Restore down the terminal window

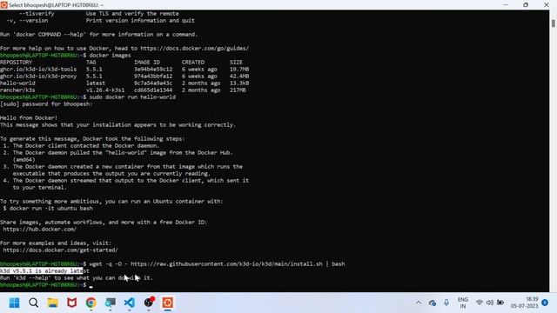tap(526, 5)
